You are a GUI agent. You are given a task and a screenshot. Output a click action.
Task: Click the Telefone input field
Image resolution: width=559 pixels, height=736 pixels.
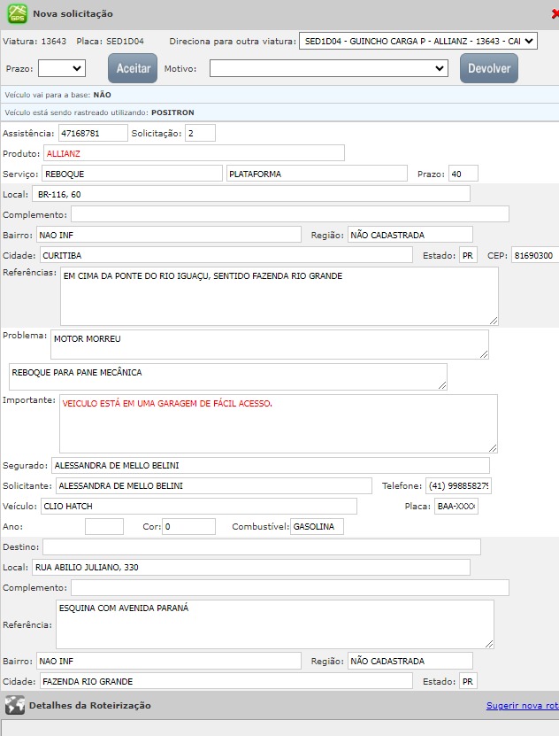point(458,485)
